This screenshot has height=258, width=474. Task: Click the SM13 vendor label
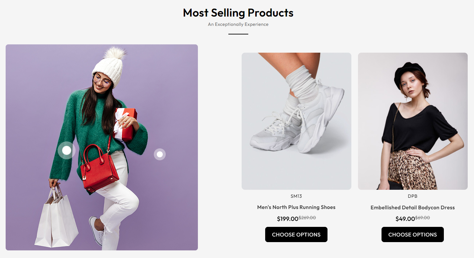(296, 196)
